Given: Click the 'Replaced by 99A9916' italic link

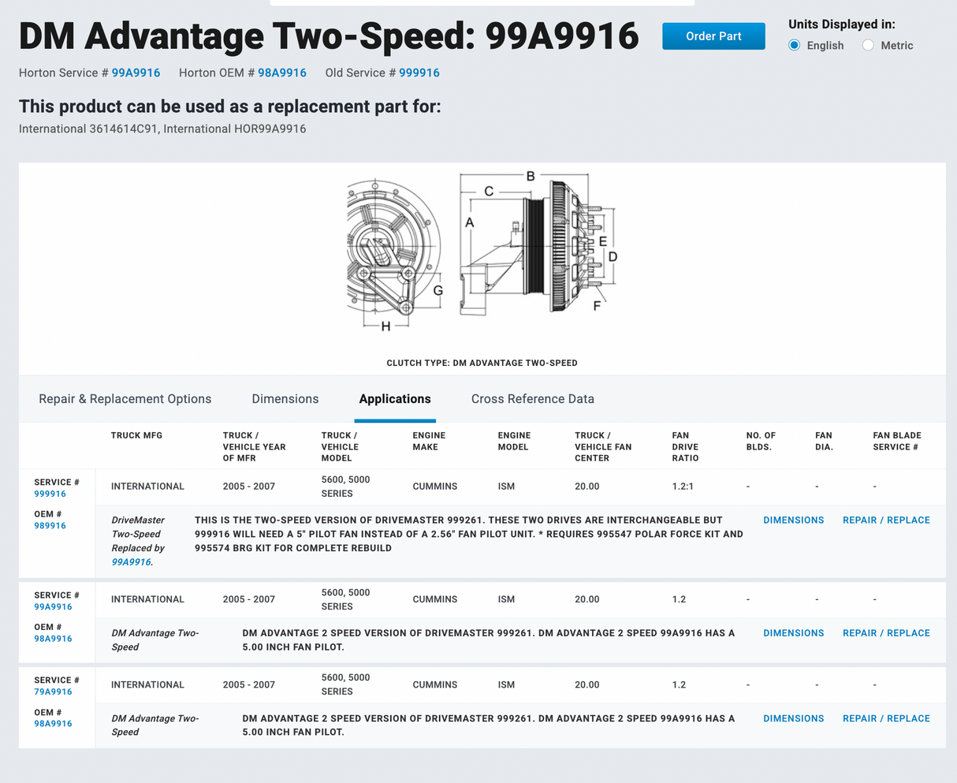Looking at the screenshot, I should tap(131, 562).
